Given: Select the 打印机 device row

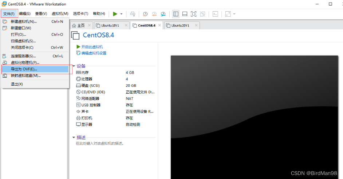Looking at the screenshot, I should tap(115, 118).
